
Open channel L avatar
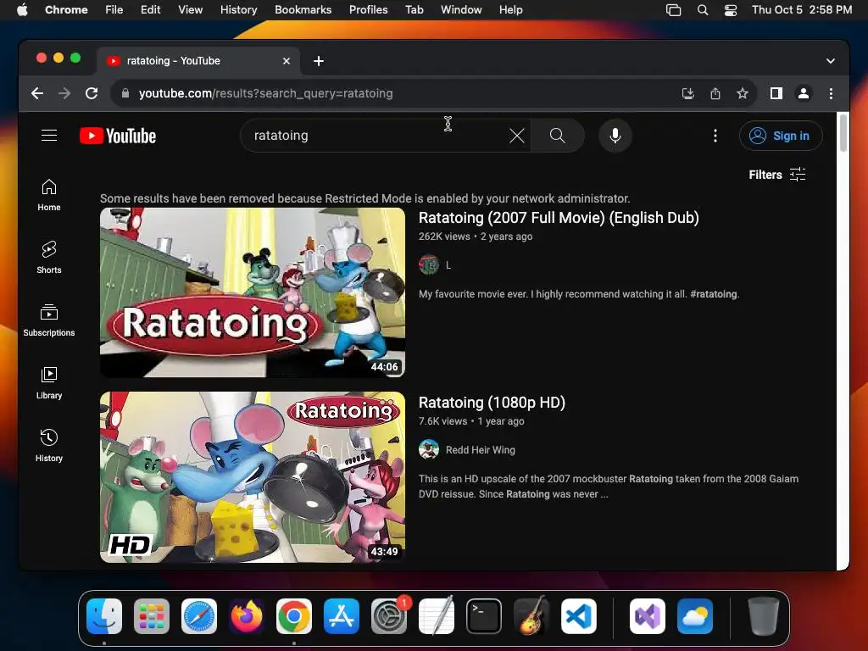click(428, 265)
